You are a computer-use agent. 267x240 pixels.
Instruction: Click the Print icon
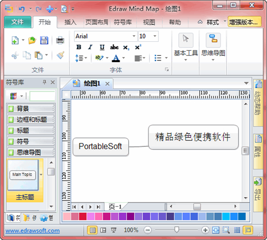tap(60, 40)
